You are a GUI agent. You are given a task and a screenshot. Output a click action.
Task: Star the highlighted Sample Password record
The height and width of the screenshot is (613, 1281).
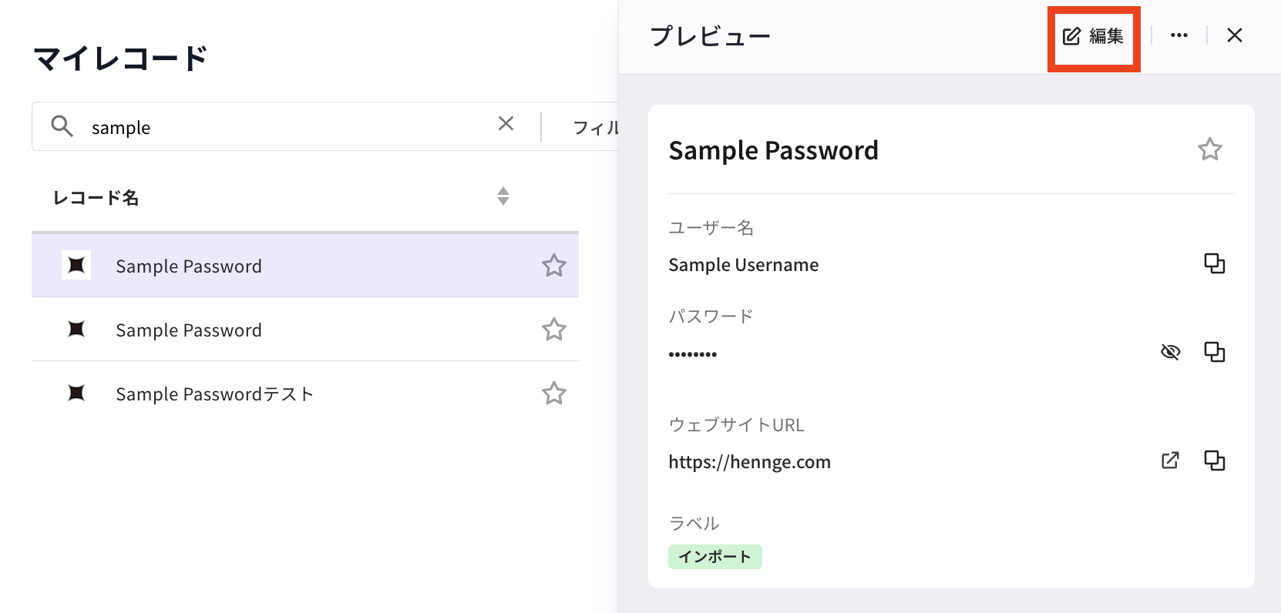point(553,266)
